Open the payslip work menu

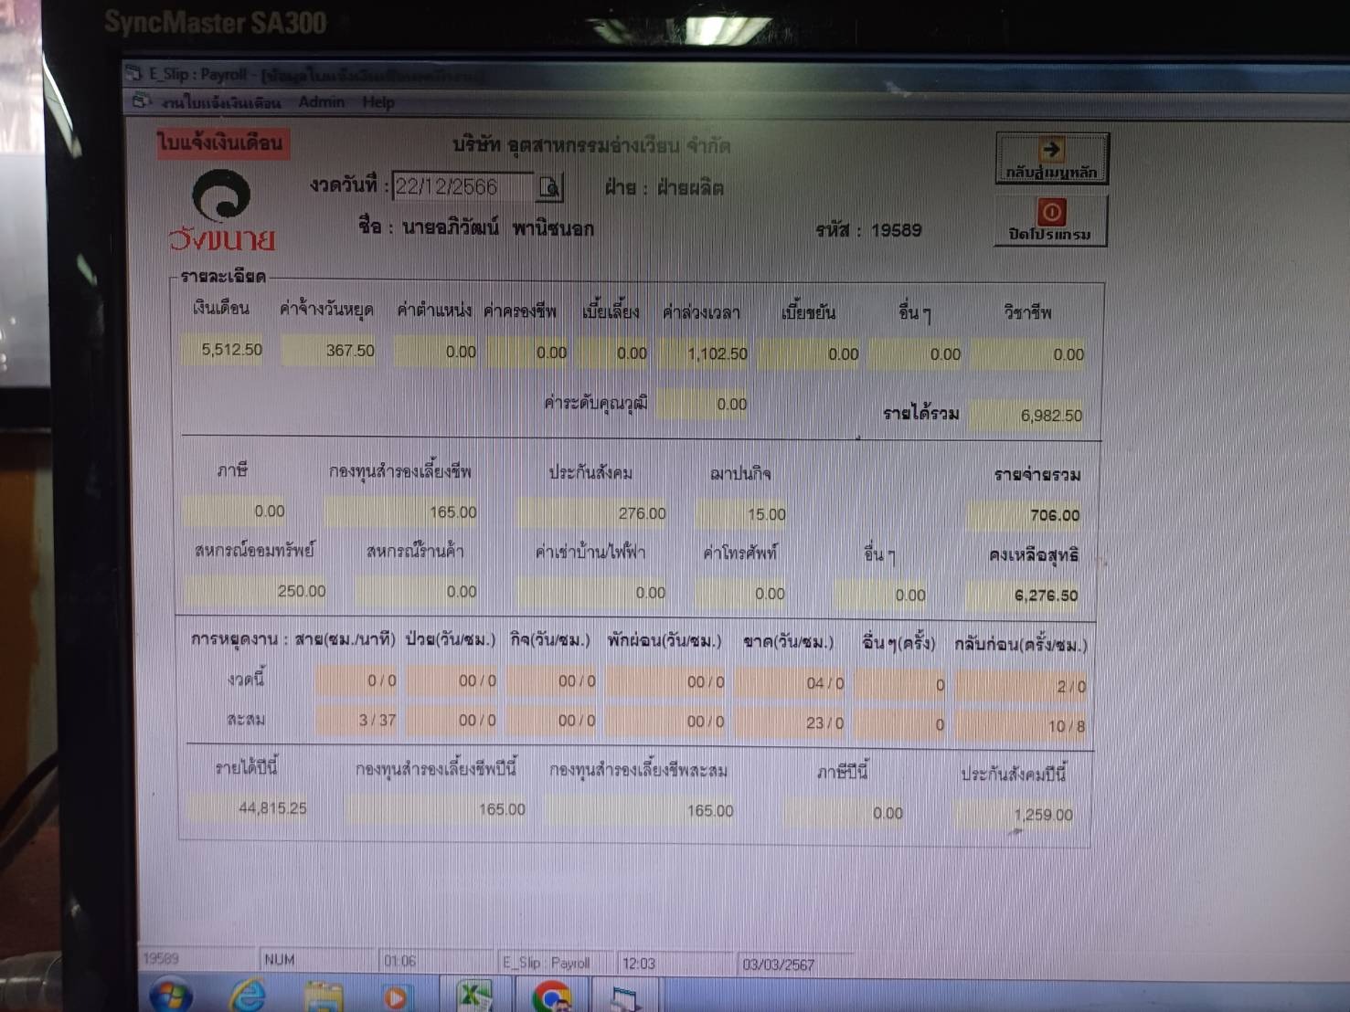coord(220,102)
